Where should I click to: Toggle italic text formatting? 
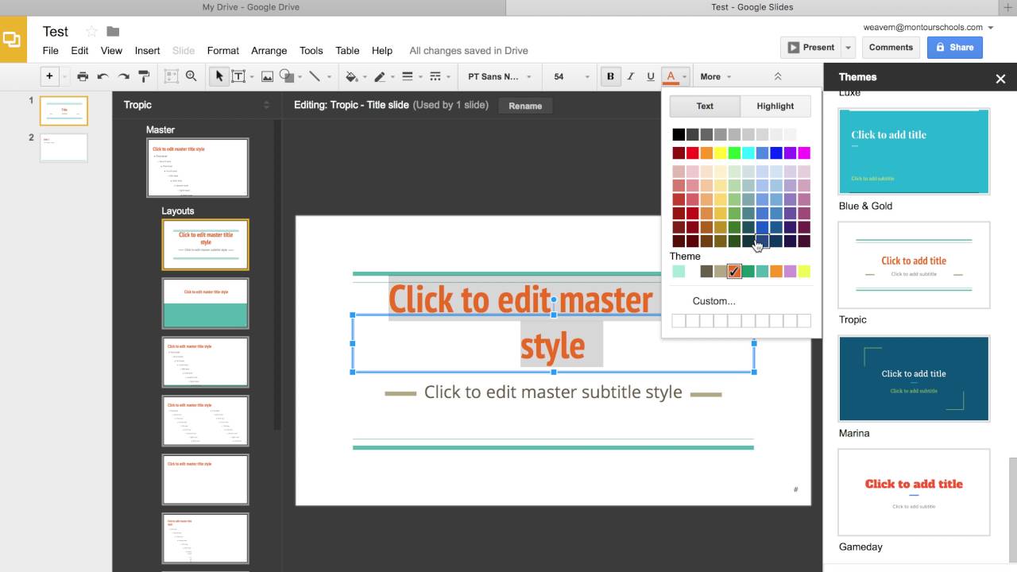click(631, 76)
